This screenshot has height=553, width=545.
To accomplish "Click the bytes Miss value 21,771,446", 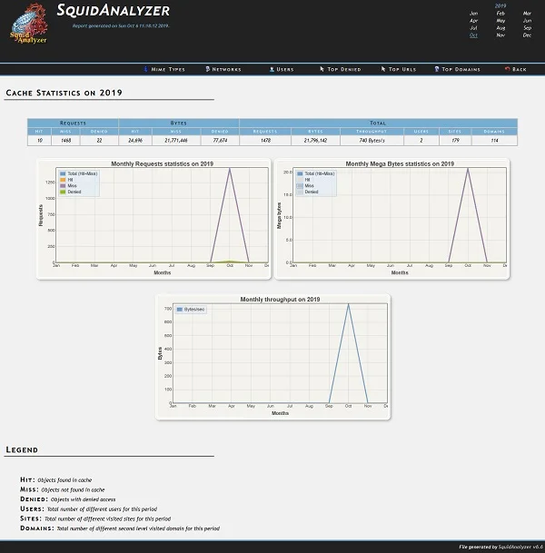I will pos(176,141).
